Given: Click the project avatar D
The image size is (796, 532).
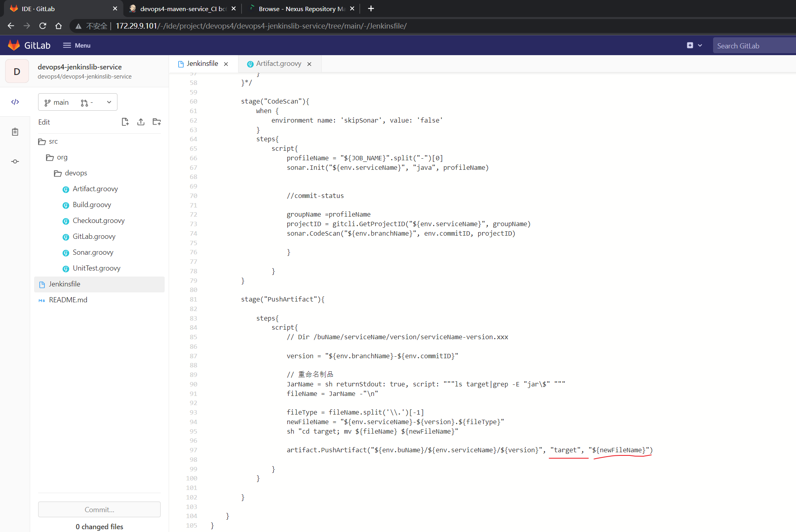Looking at the screenshot, I should pyautogui.click(x=17, y=71).
